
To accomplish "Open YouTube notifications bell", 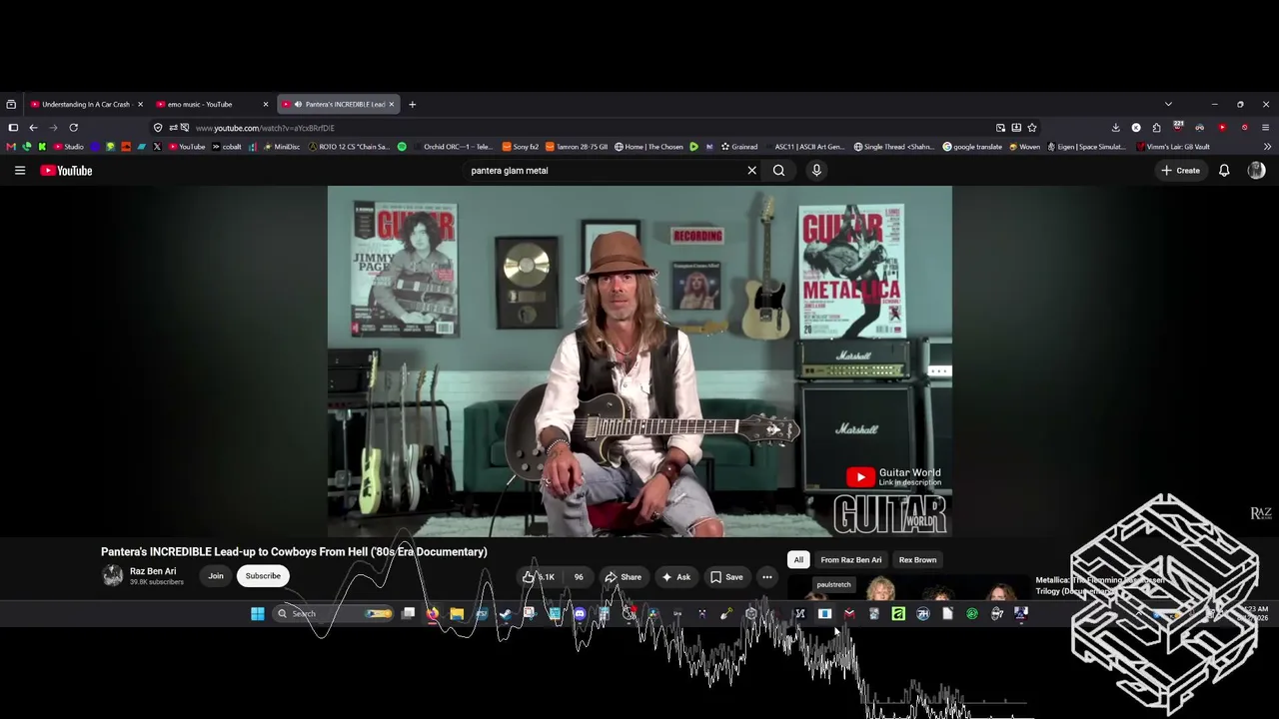I will pyautogui.click(x=1224, y=171).
